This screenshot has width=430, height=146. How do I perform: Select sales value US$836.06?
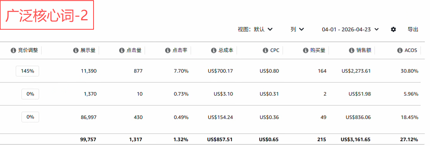[x=358, y=117]
